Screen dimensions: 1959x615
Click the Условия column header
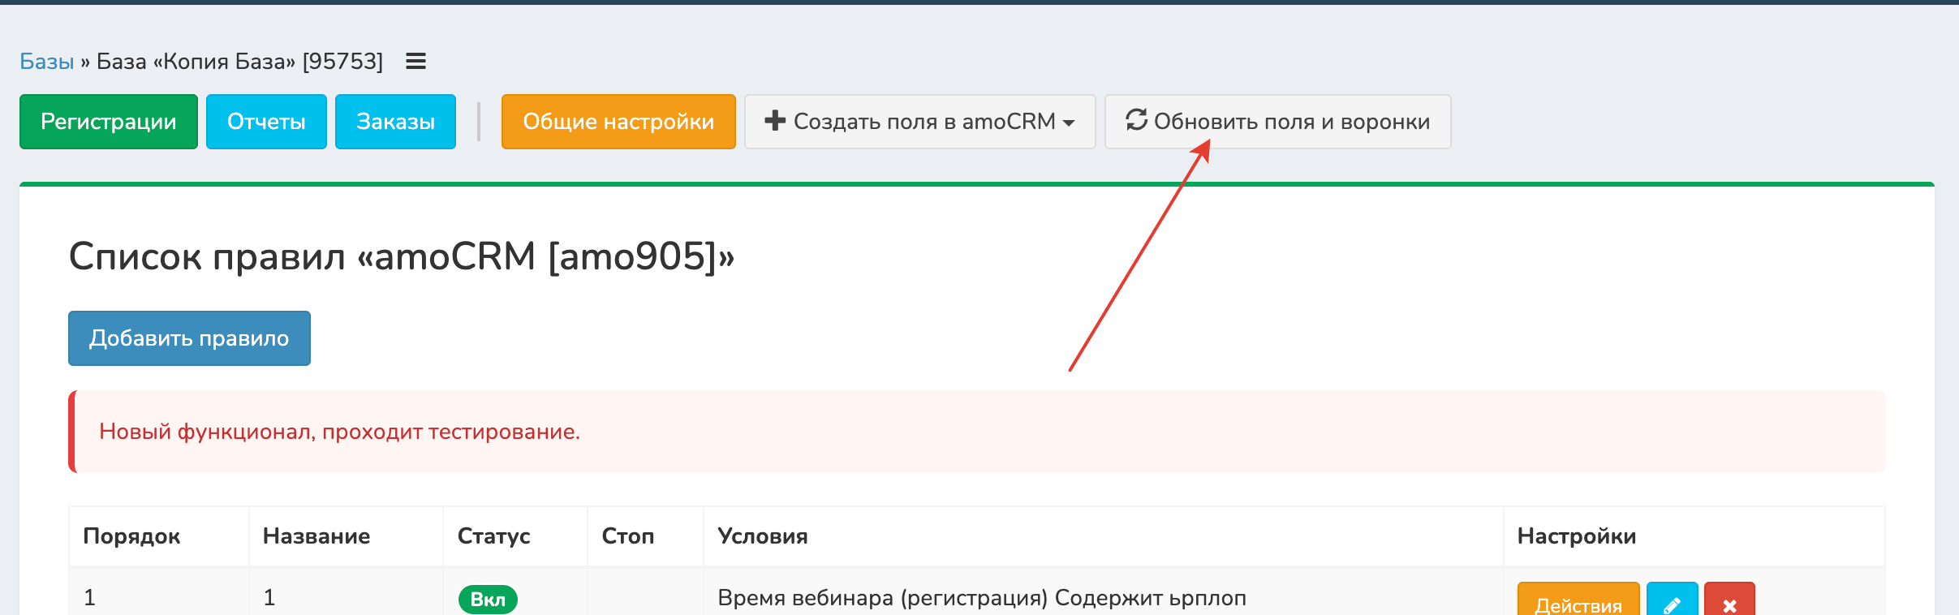[762, 536]
